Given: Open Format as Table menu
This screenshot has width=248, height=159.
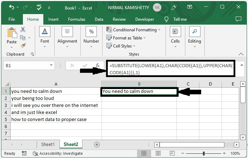Looking at the screenshot, I should pyautogui.click(x=126, y=38).
